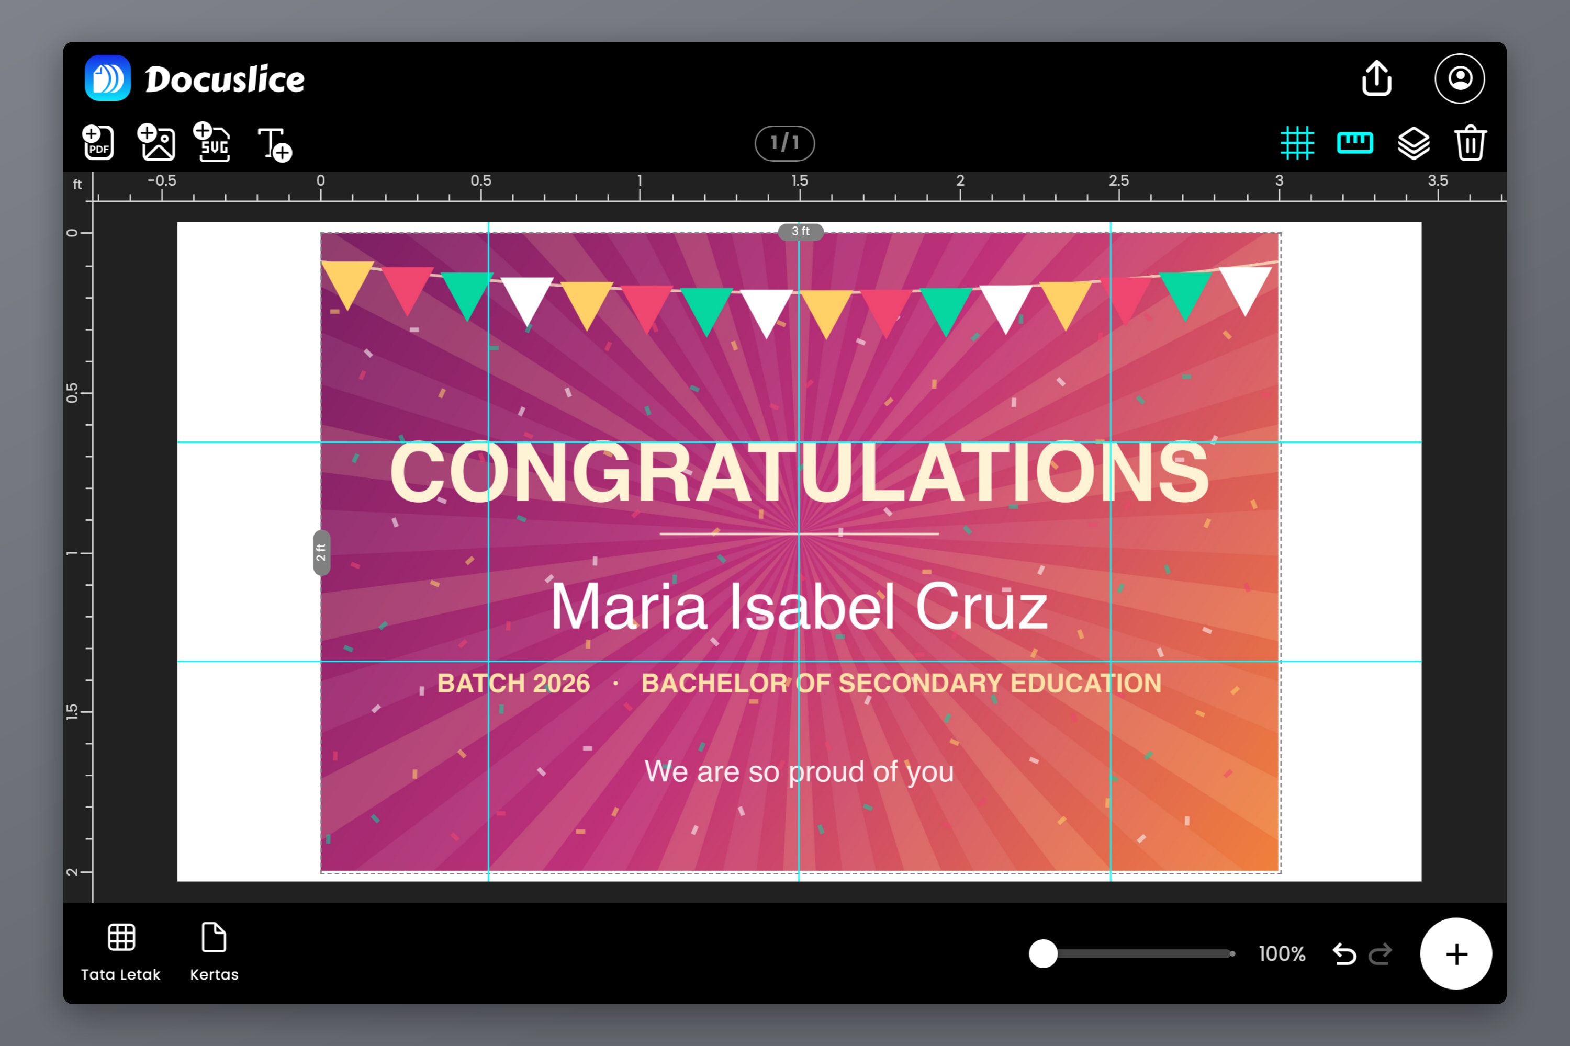The image size is (1570, 1046).
Task: Select the Maria Isabel Cruz name text
Action: 800,606
